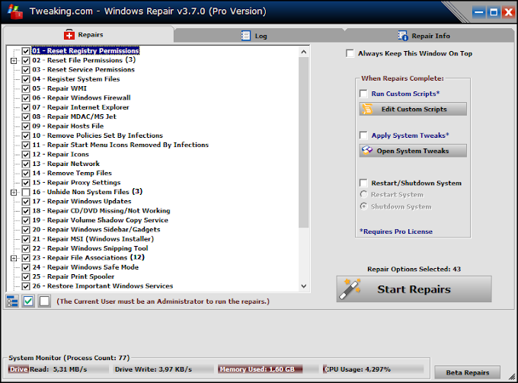Expand 23 - Repair File Associations node

click(x=14, y=258)
